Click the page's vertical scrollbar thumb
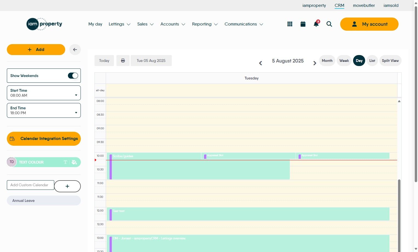The image size is (418, 252). tap(416, 94)
